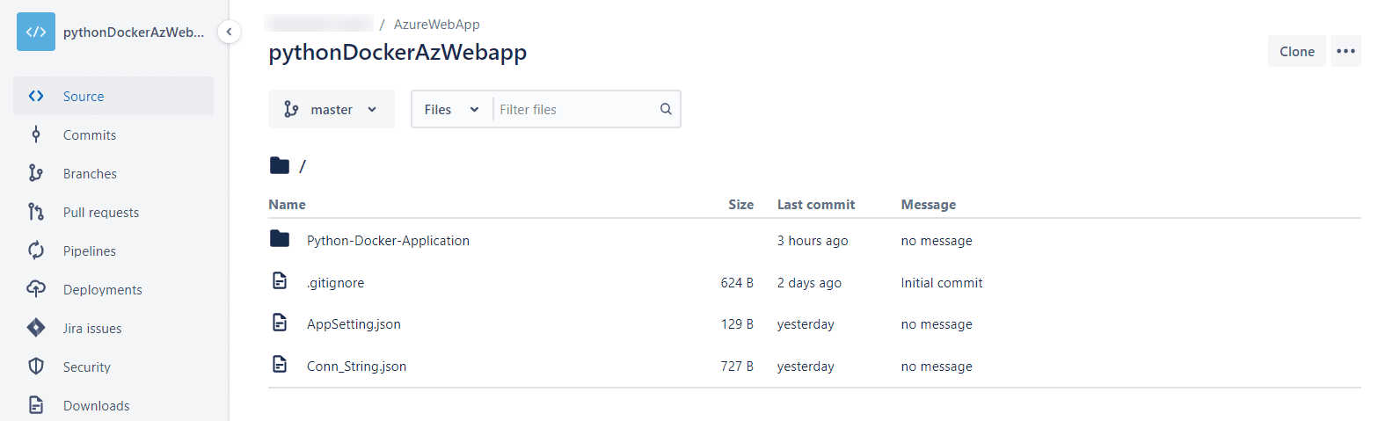Click the Clone button
Image resolution: width=1393 pixels, height=421 pixels.
(x=1297, y=51)
